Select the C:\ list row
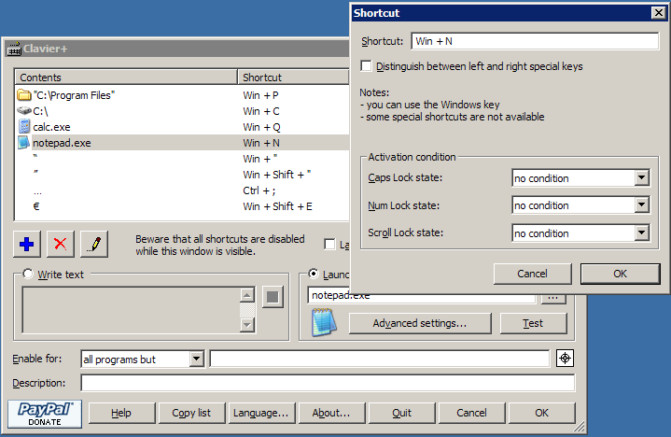 pos(183,111)
